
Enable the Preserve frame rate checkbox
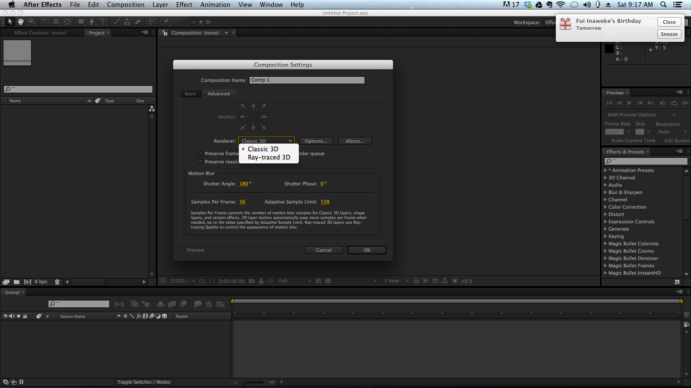[x=200, y=153]
